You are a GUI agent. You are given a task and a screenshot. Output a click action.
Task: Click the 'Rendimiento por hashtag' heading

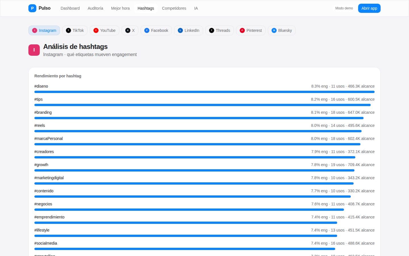(x=58, y=76)
